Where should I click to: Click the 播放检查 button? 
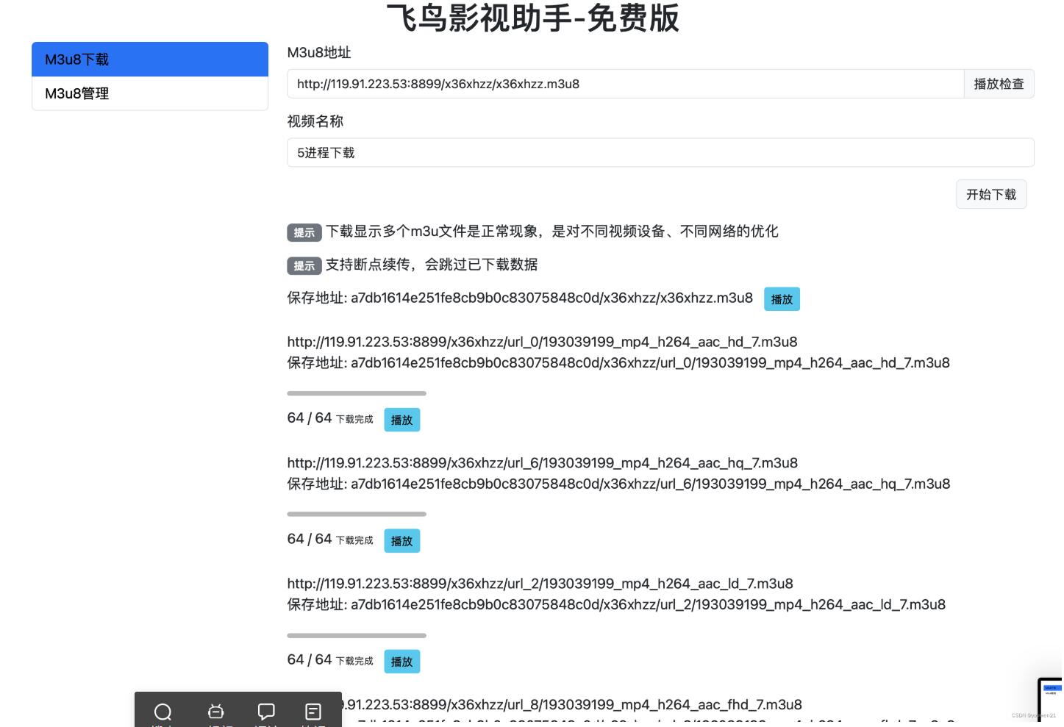click(999, 84)
